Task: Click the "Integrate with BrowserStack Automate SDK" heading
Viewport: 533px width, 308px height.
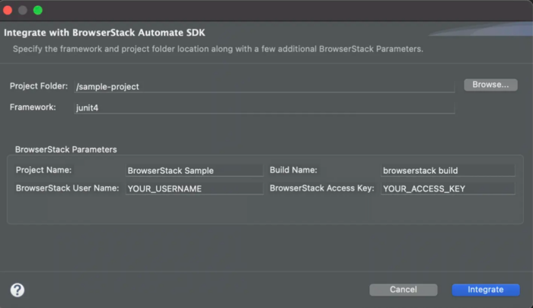Action: point(104,33)
